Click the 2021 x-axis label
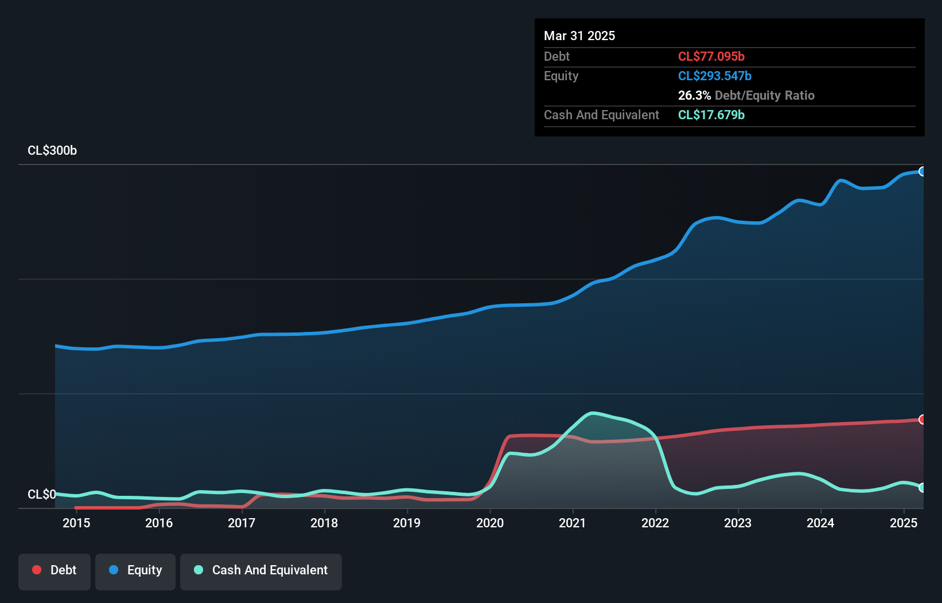This screenshot has height=603, width=942. coord(573,523)
